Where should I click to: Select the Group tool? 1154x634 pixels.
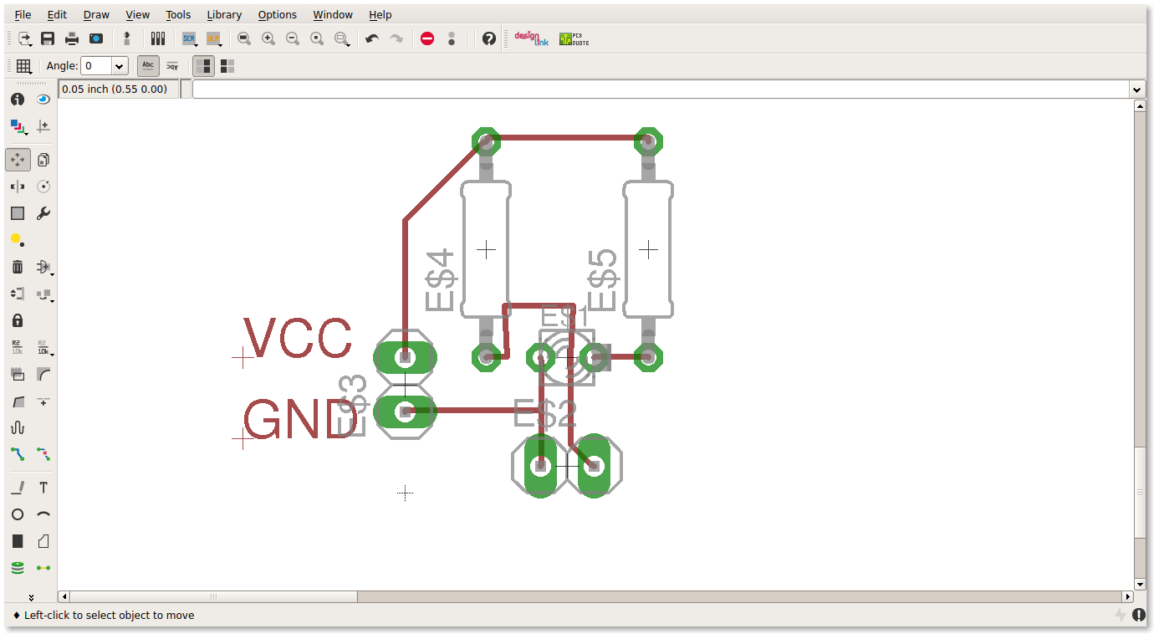pos(18,213)
